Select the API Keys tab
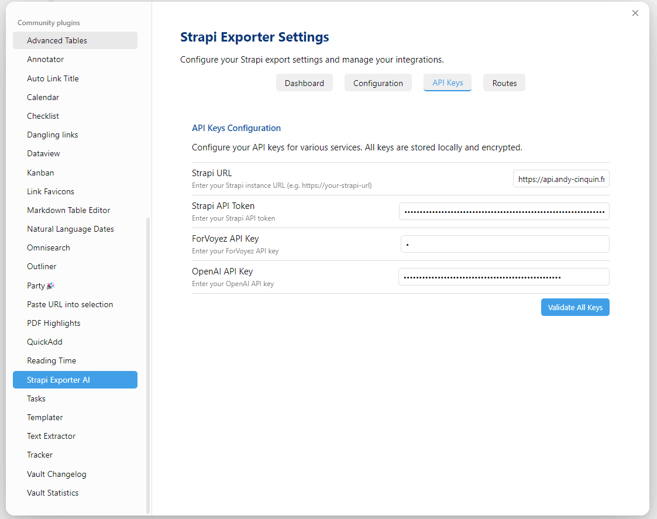 pyautogui.click(x=448, y=83)
